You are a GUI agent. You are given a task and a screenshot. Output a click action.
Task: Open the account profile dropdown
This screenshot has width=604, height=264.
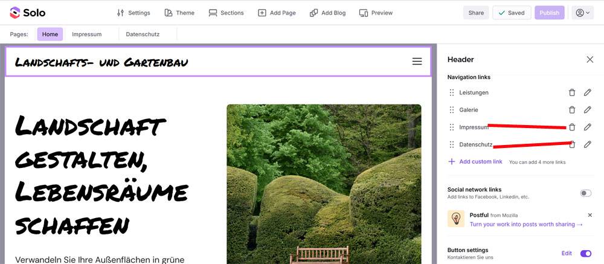tap(582, 13)
